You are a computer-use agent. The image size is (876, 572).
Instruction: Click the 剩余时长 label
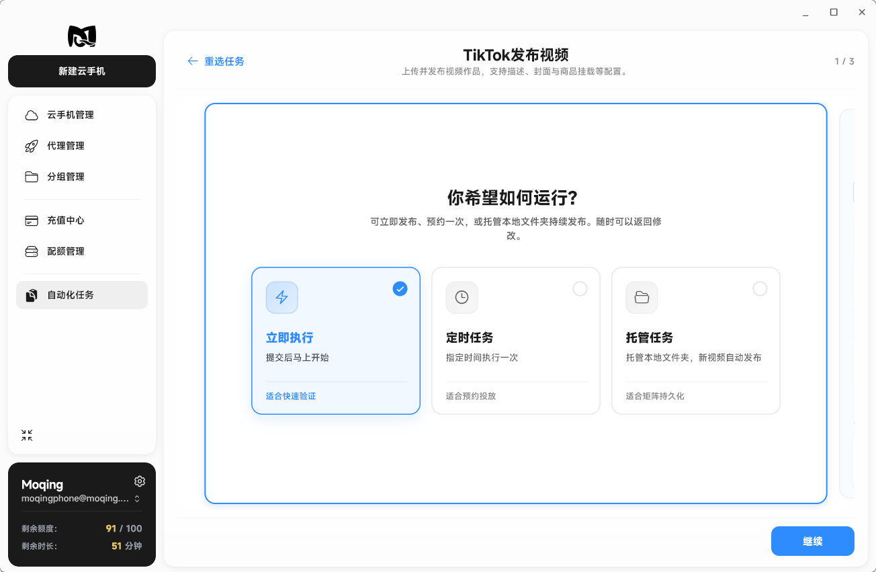[39, 546]
